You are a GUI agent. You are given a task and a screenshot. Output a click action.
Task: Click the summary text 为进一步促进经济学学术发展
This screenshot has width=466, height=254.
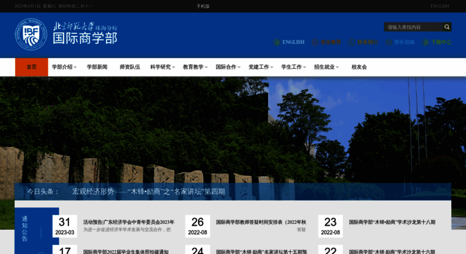point(127,229)
